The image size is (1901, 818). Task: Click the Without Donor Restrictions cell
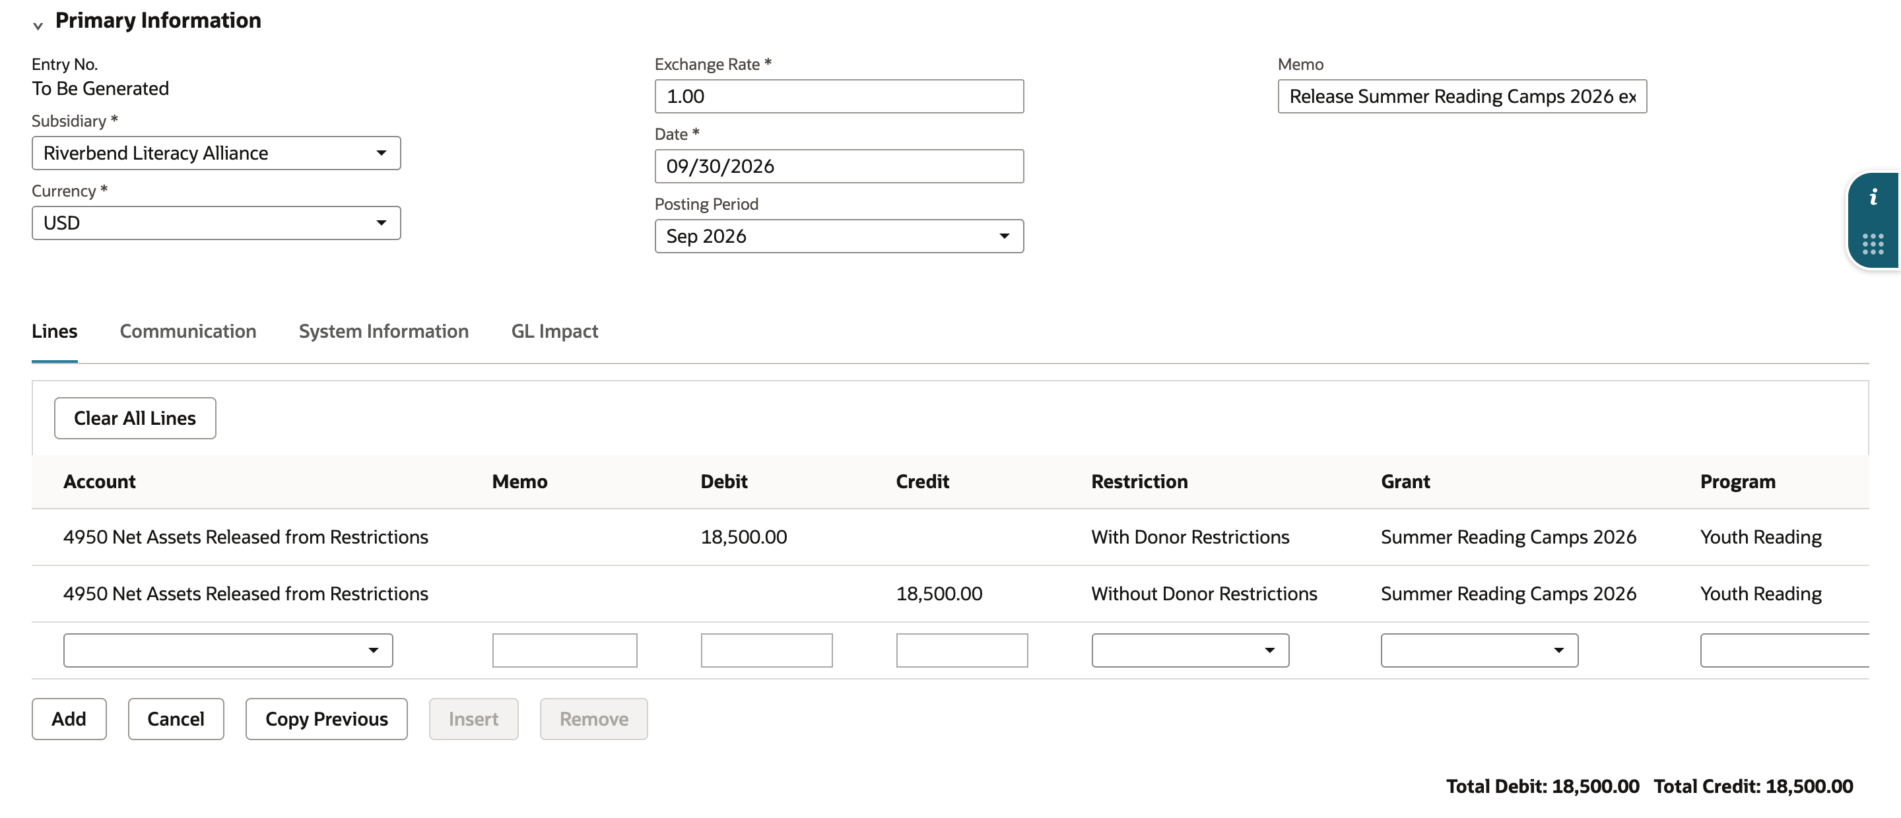pyautogui.click(x=1205, y=594)
